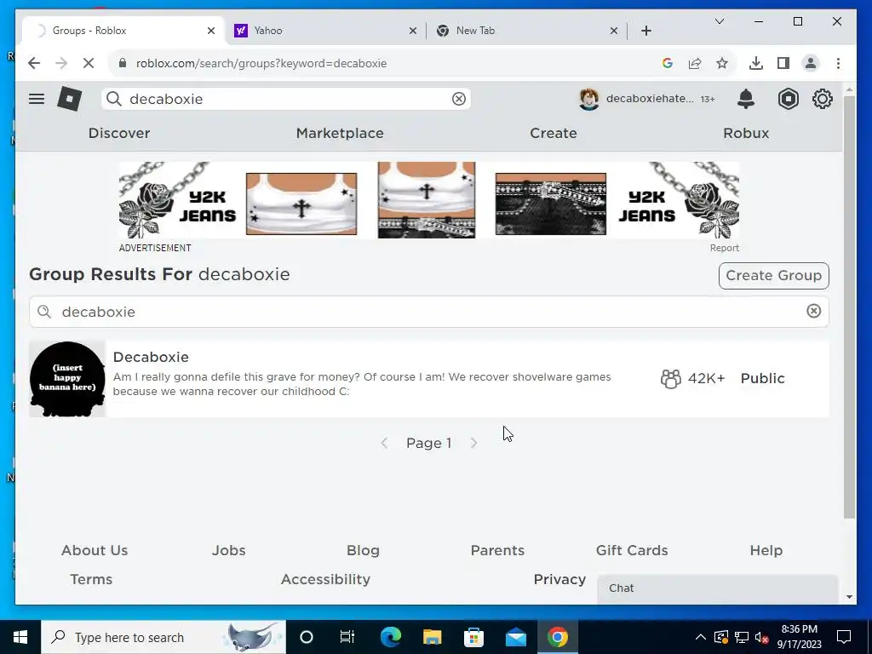Image resolution: width=872 pixels, height=654 pixels.
Task: Click the Chrome address bar URL
Action: coord(261,63)
